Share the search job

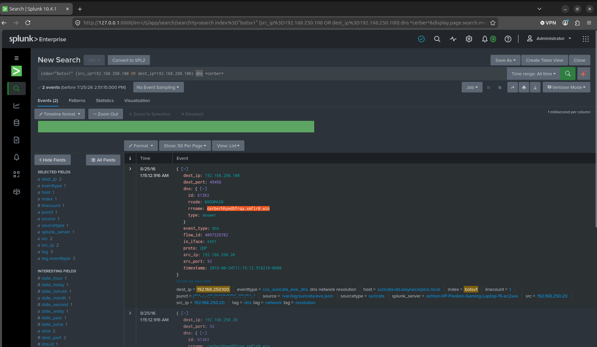(x=512, y=87)
